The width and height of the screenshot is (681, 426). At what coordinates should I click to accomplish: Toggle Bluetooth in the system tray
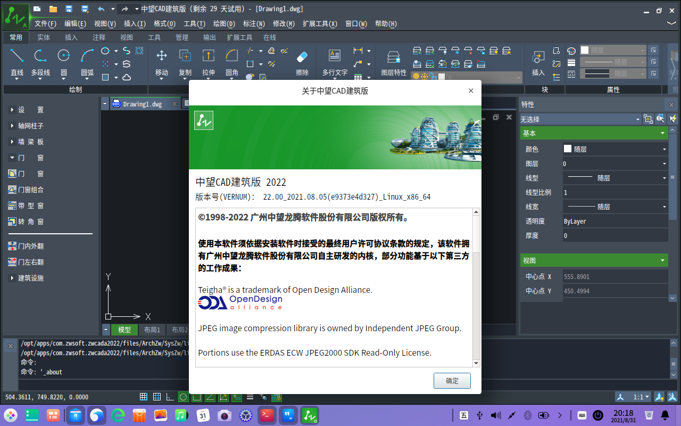click(528, 415)
